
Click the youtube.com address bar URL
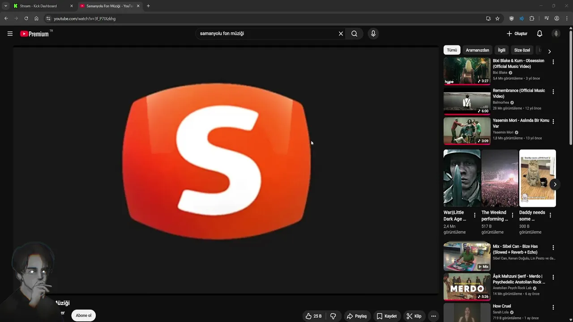click(85, 19)
